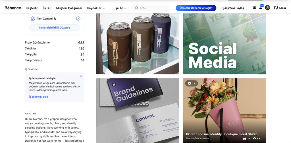Screen dimensions: 291x143
Task: Click the Tam Zamanlı İş pencil icon
Action: tap(33, 18)
